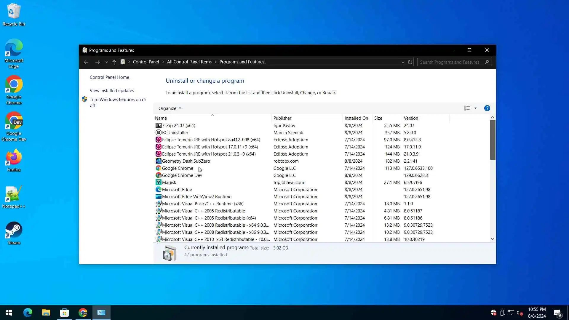The height and width of the screenshot is (320, 569).
Task: Sort by Installed On column header
Action: coord(356,118)
